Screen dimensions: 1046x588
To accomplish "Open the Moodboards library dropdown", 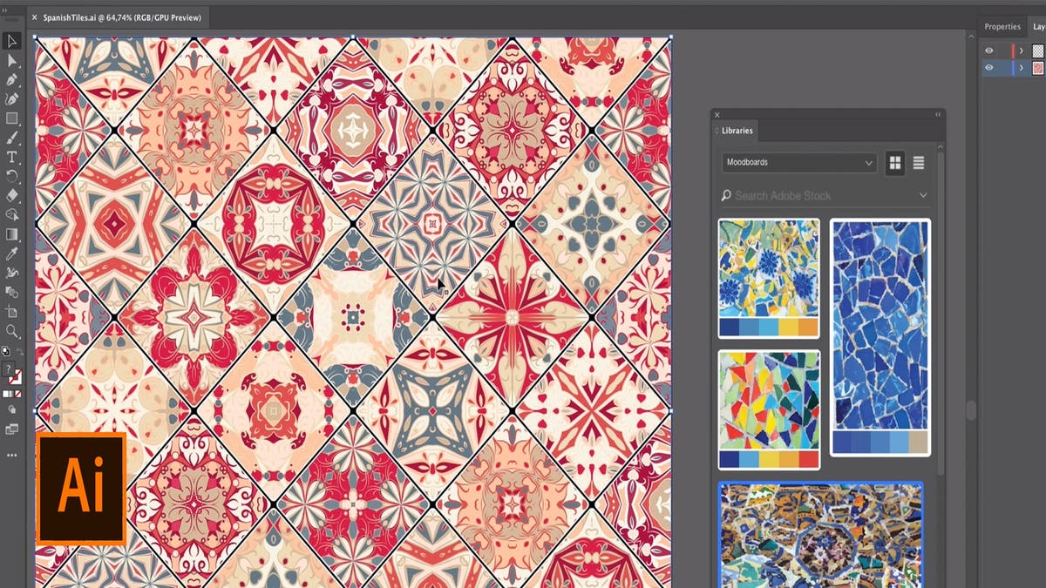I will click(798, 163).
